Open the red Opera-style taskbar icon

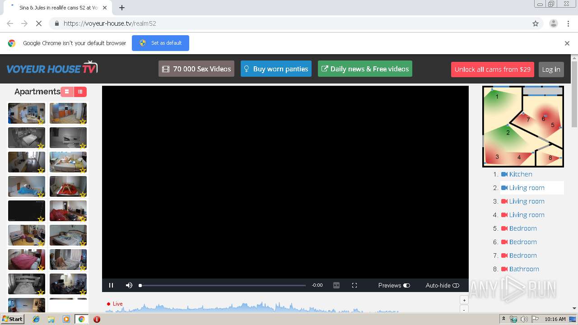point(97,319)
